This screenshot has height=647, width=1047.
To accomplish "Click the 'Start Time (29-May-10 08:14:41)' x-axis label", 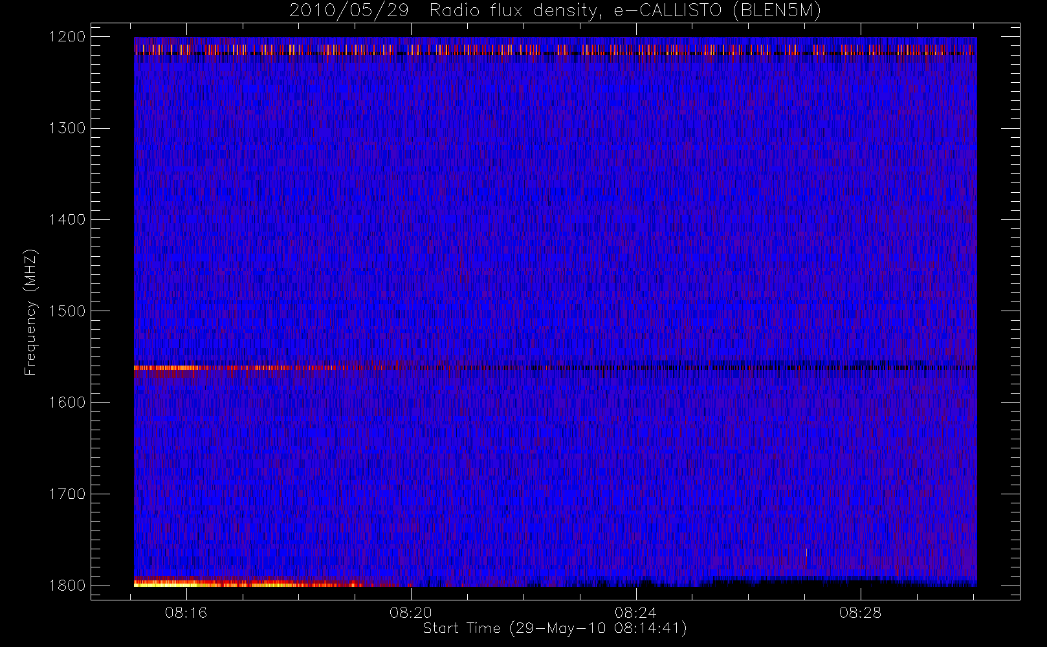I will tap(555, 628).
